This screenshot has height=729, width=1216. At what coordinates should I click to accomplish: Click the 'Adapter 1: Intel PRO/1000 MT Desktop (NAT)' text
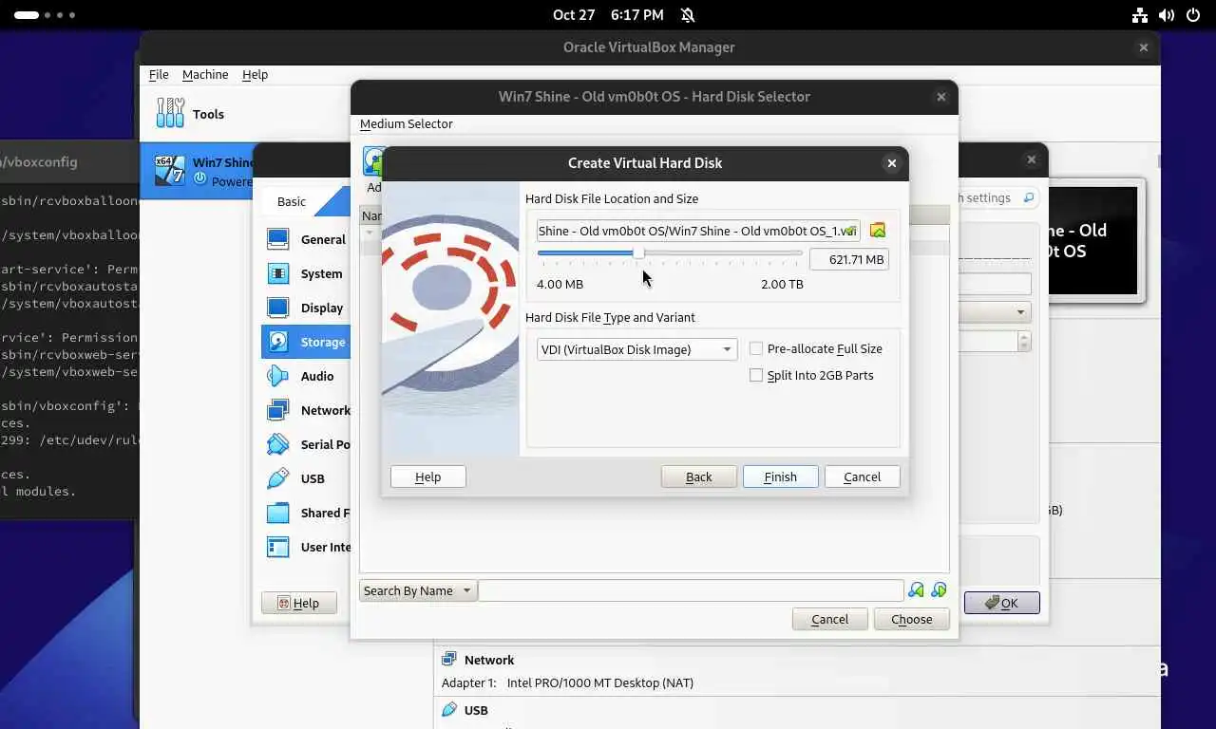(x=567, y=682)
